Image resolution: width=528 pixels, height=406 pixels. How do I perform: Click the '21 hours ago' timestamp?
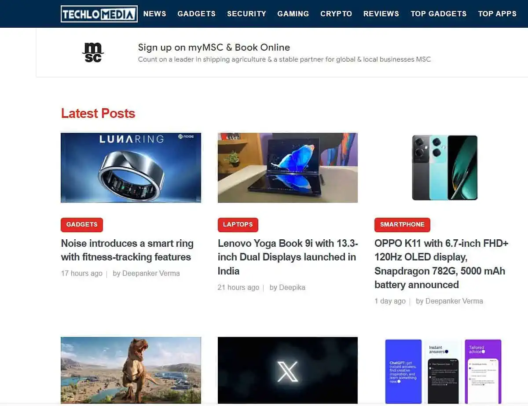tap(238, 288)
